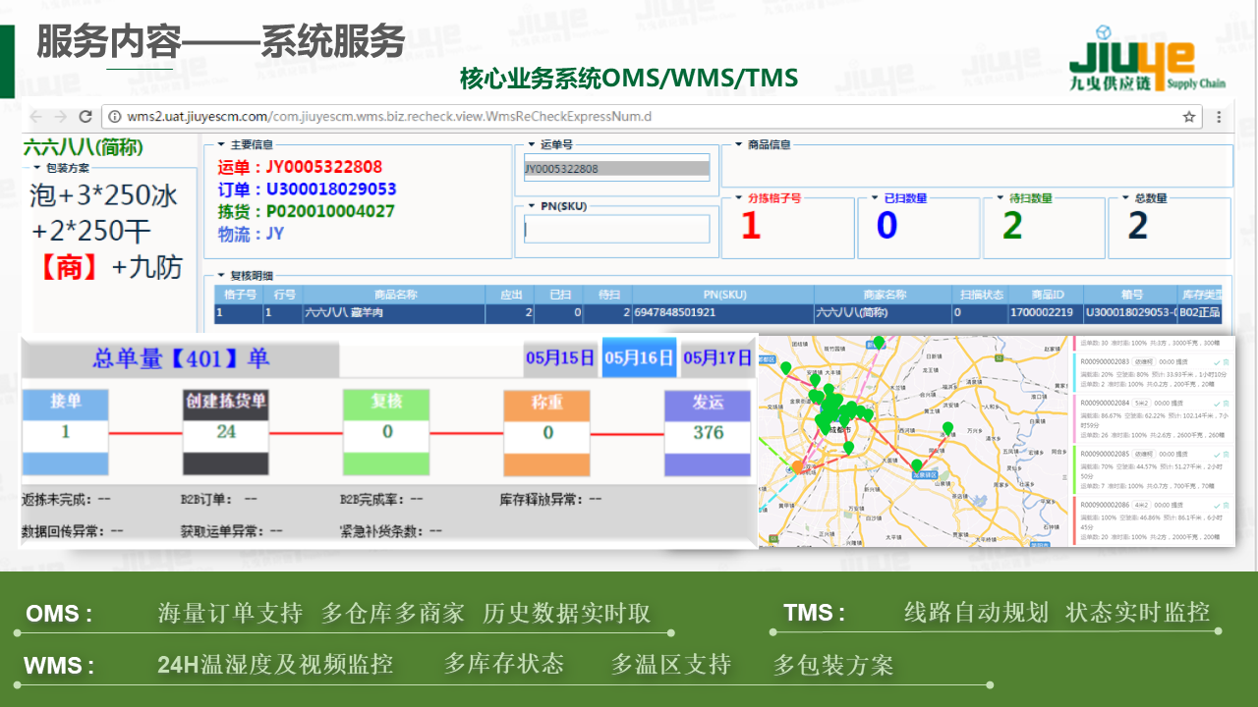Click the 运单 JY0005322808 red text
The height and width of the screenshot is (707, 1258).
[300, 167]
